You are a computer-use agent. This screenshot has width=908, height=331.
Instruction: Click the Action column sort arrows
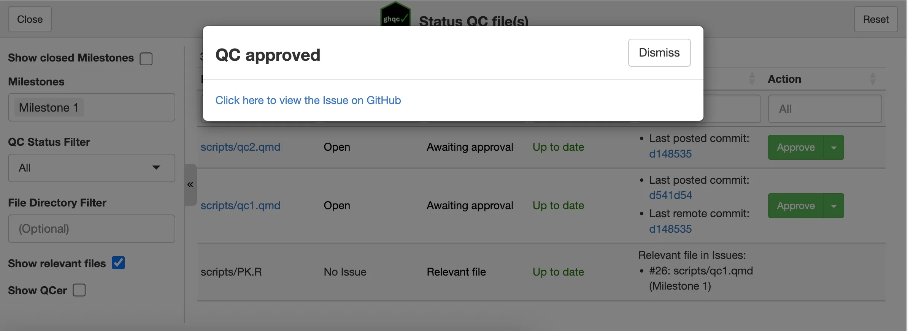[873, 79]
